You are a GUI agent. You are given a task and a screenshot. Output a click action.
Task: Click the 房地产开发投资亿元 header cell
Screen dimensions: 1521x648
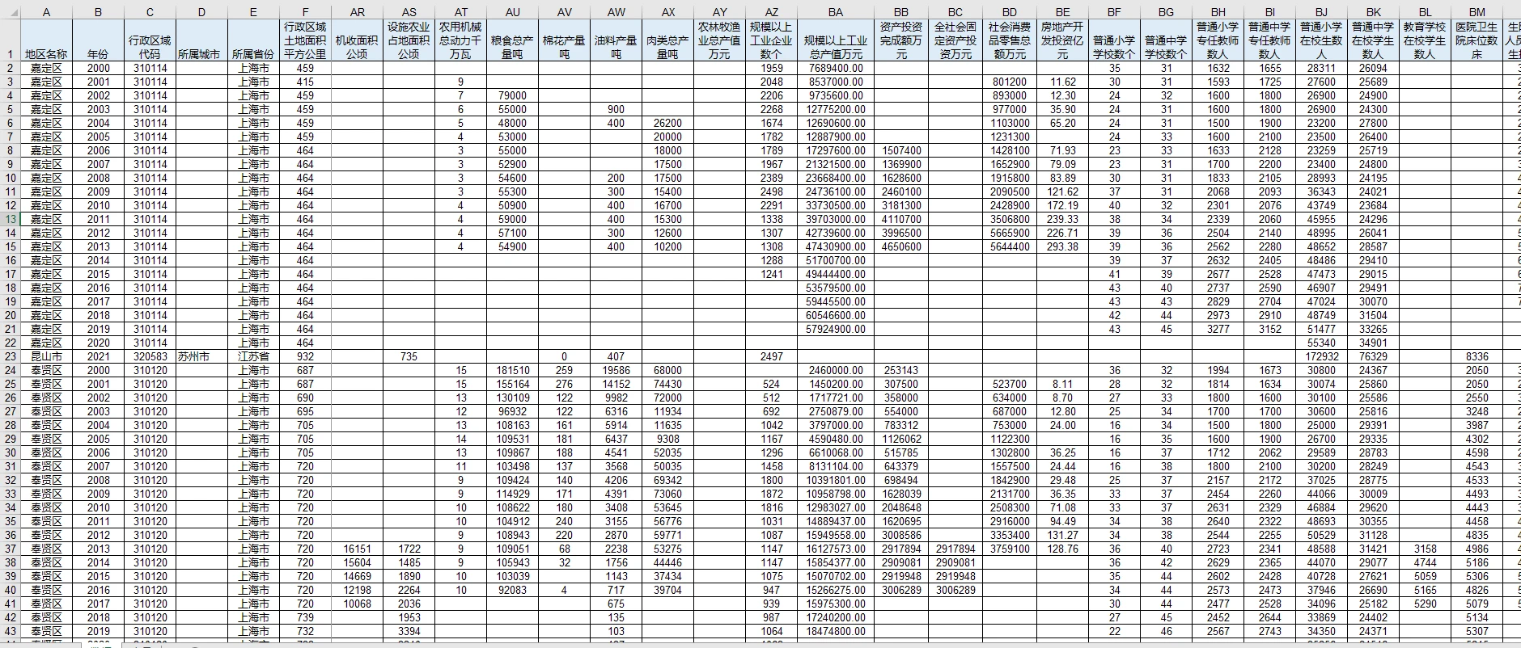(x=1062, y=40)
